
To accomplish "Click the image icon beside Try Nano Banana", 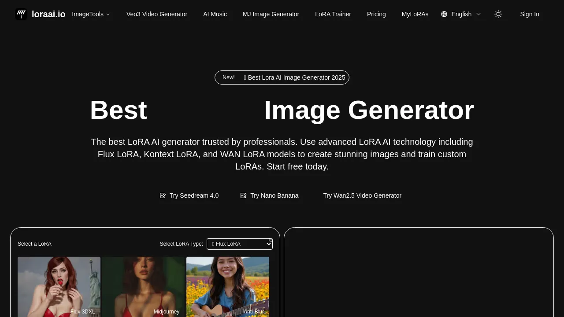I will click(243, 195).
